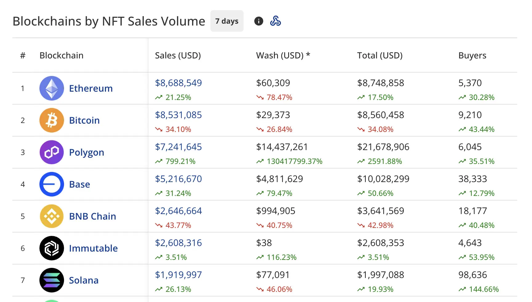Open the Bitcoin blockchain page link
The height and width of the screenshot is (302, 532).
[84, 120]
